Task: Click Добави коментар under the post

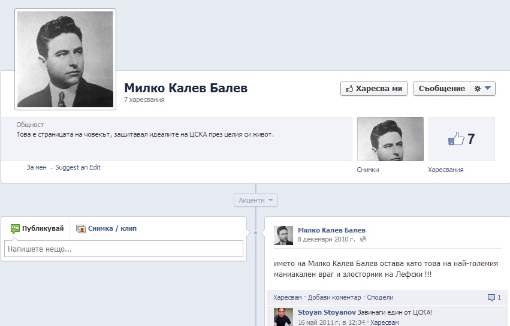Action: 334,298
